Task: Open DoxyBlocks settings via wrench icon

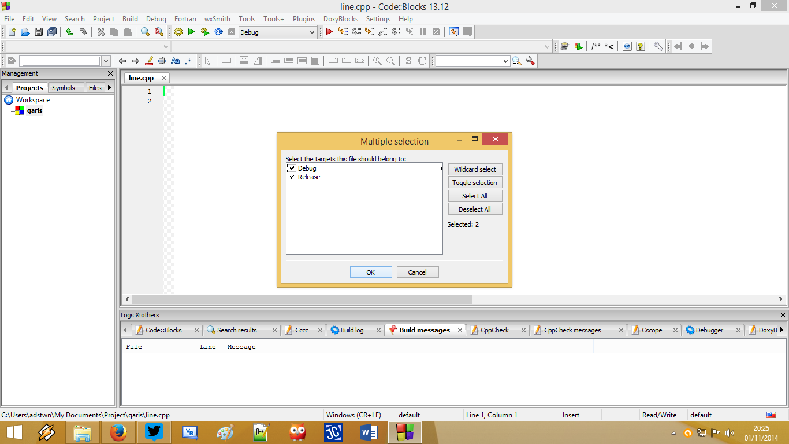Action: tap(658, 46)
